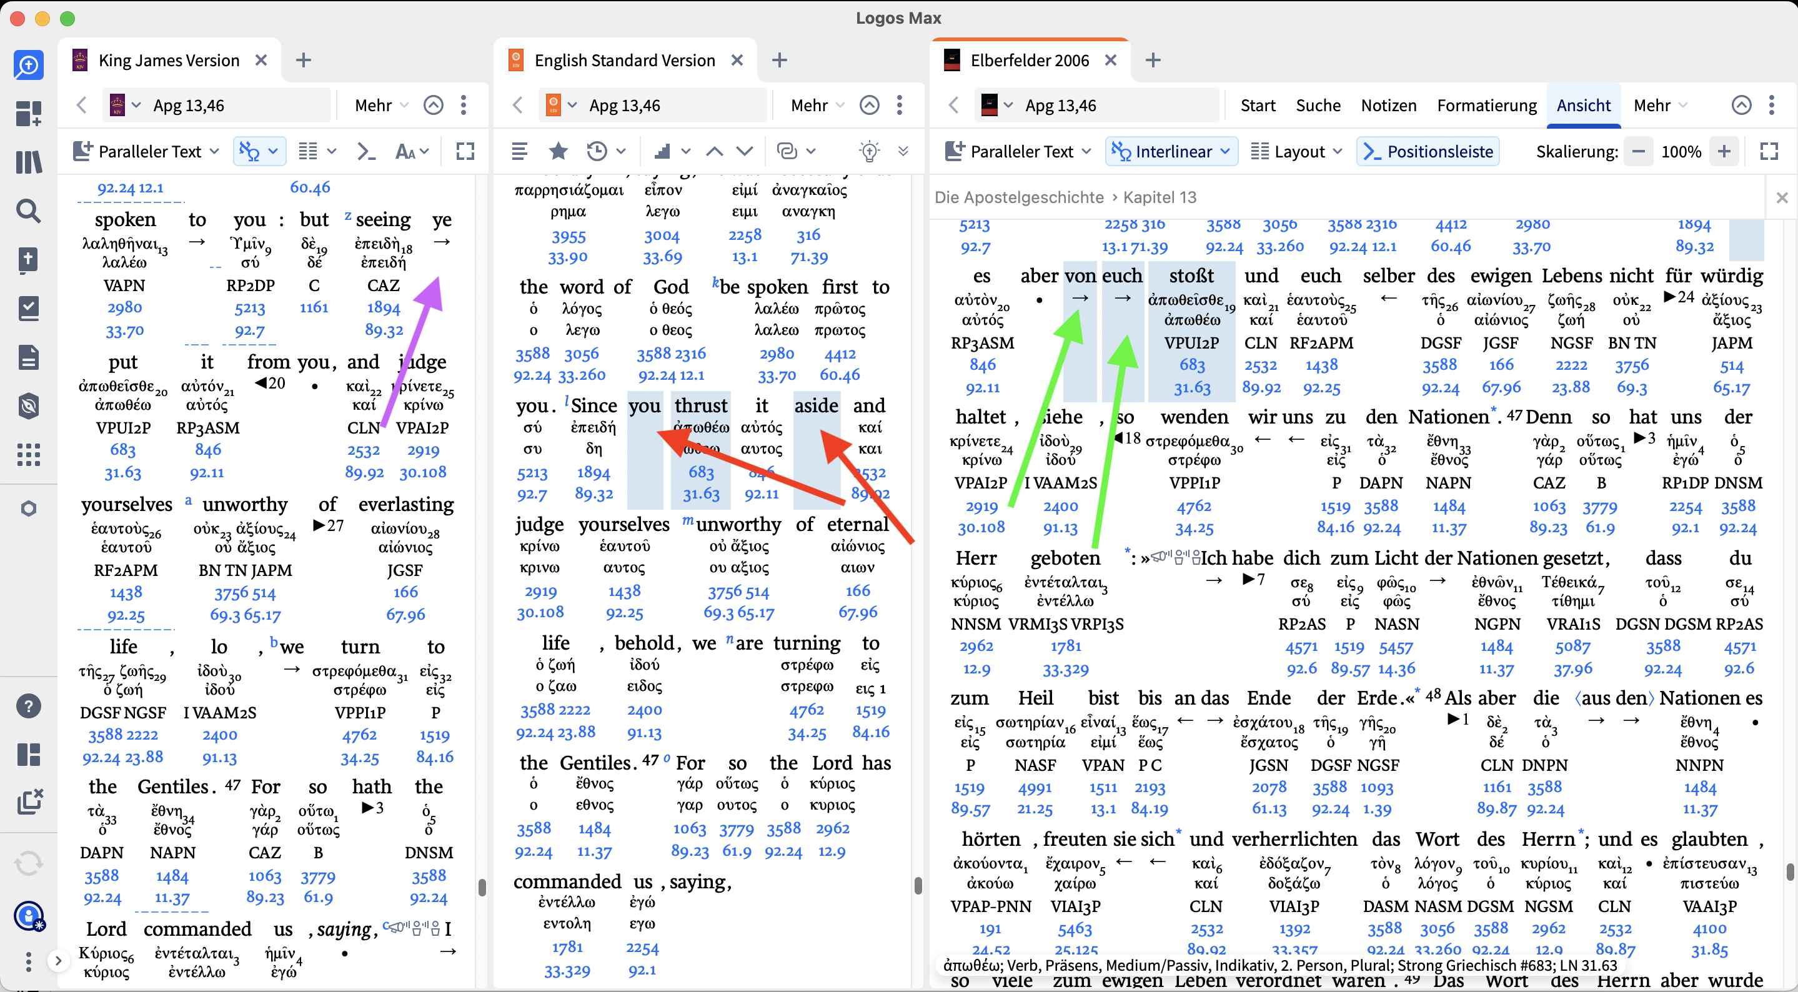Click ESV staircase navigation level icon
Viewport: 1798px width, 992px height.
(x=663, y=152)
